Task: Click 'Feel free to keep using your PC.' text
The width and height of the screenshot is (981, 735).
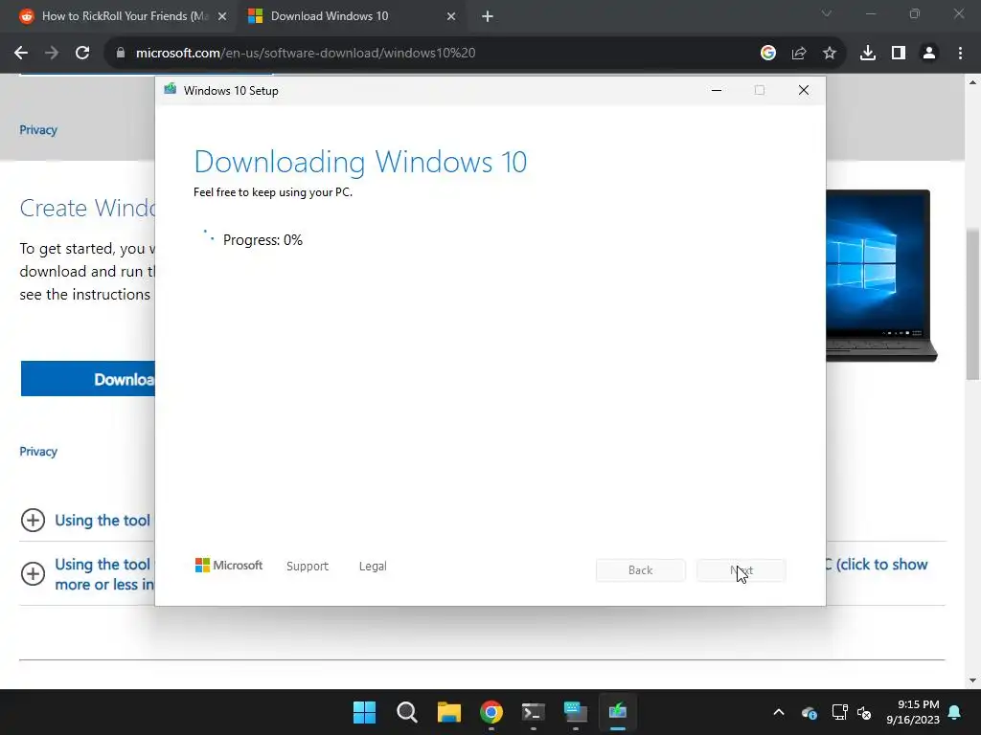Action: 273,192
